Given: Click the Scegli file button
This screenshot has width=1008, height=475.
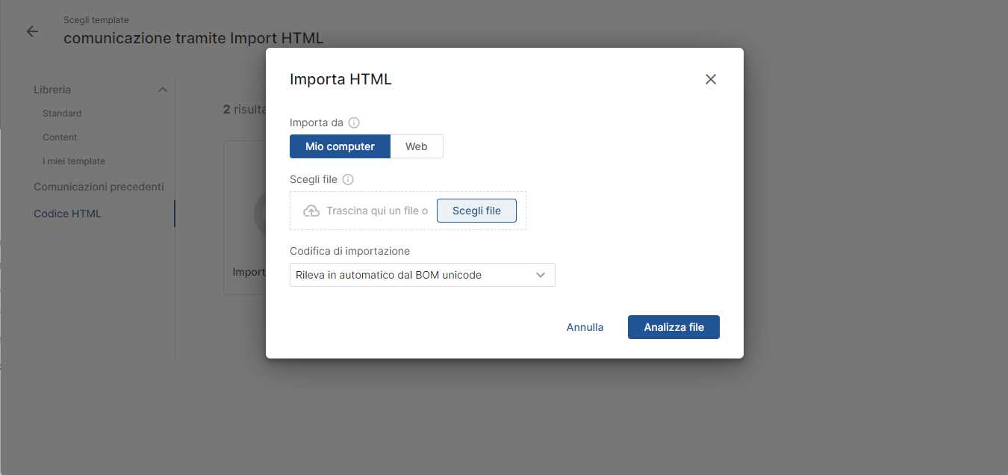Looking at the screenshot, I should [x=476, y=211].
